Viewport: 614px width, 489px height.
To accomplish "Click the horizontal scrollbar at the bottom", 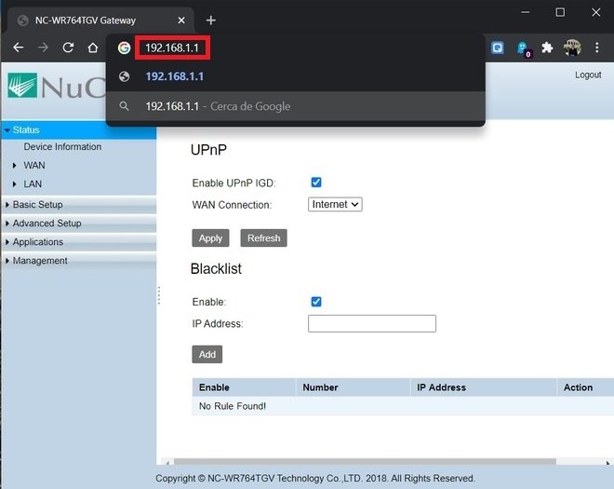I will pos(365,462).
